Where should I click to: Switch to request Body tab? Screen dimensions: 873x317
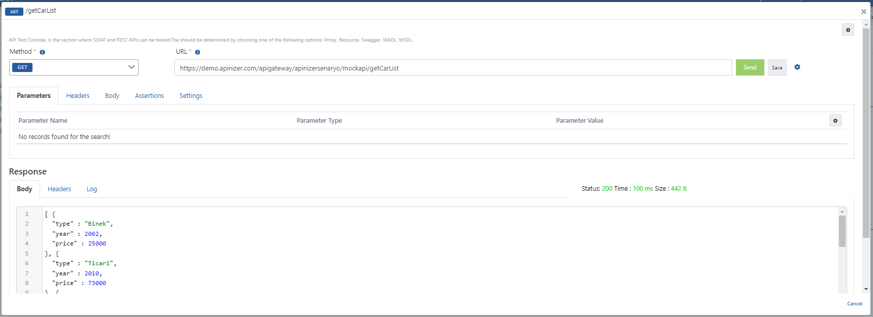coord(112,95)
